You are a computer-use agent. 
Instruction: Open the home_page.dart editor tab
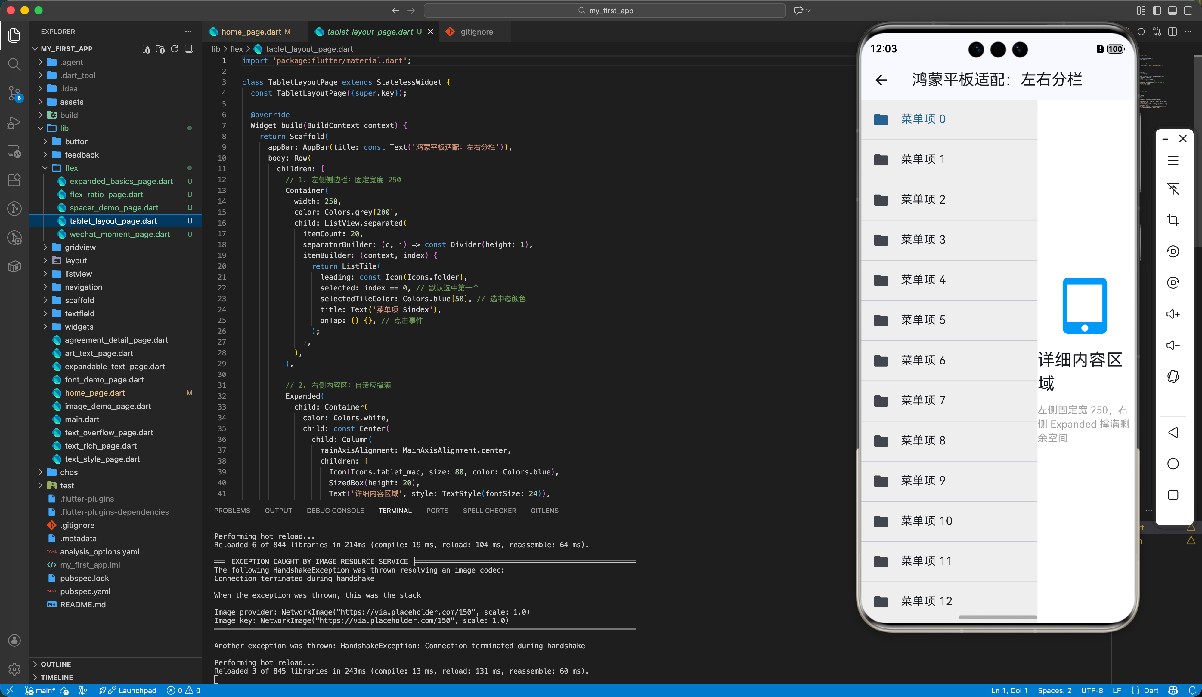[x=251, y=32]
